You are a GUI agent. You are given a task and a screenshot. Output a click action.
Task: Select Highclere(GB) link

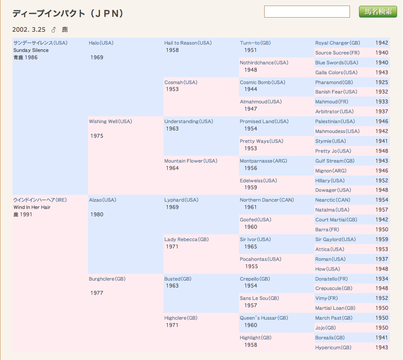pyautogui.click(x=181, y=318)
